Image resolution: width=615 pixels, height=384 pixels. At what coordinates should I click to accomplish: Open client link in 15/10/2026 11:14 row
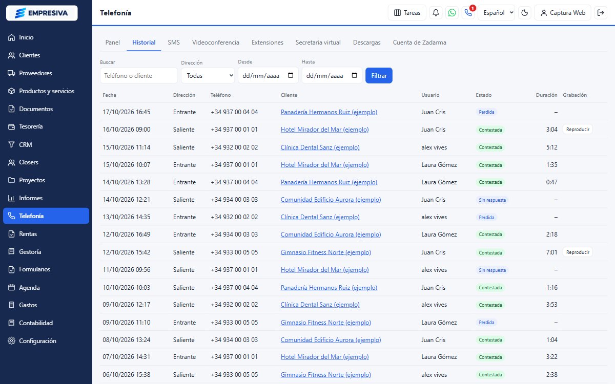(x=320, y=147)
